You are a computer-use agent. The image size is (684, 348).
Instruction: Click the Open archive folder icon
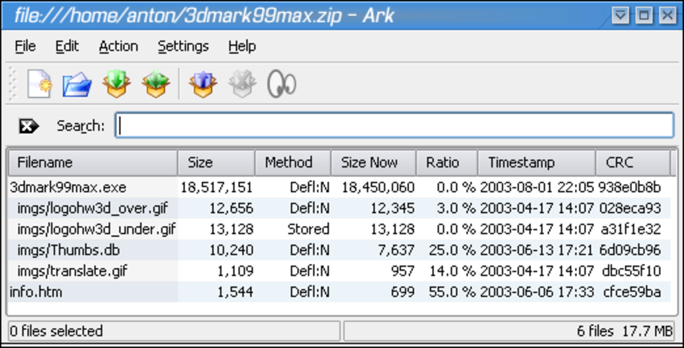(x=77, y=84)
